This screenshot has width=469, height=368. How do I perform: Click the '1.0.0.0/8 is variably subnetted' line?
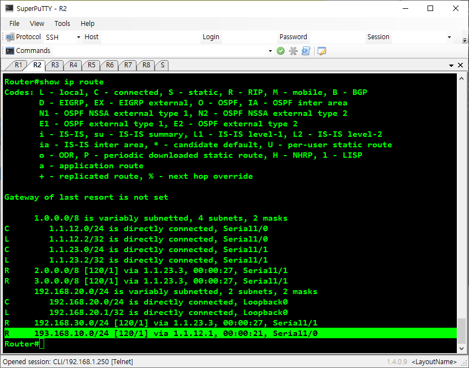tap(161, 218)
